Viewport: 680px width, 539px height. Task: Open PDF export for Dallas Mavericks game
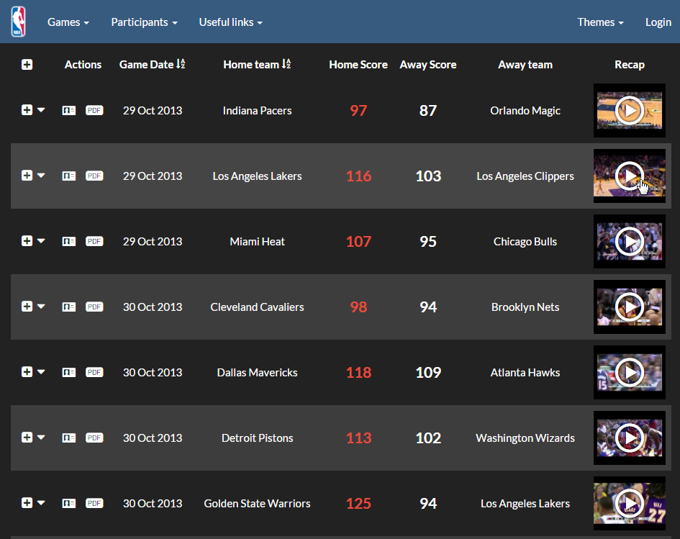coord(94,373)
